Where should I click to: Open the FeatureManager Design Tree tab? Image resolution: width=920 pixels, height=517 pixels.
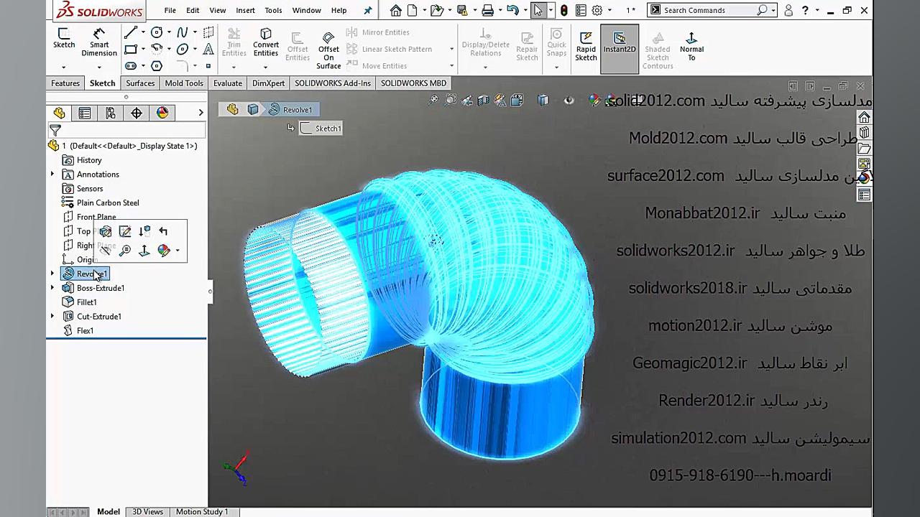(x=59, y=113)
